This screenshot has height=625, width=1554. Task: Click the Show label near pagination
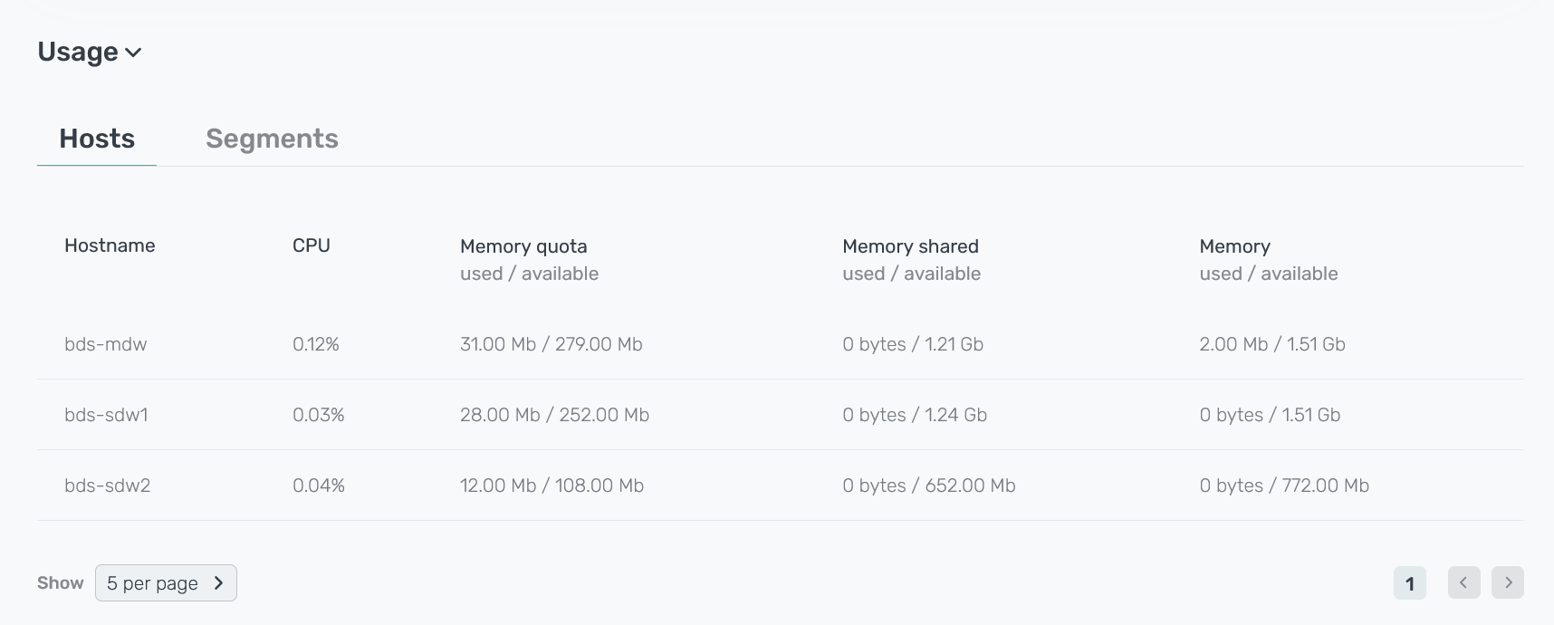point(60,582)
